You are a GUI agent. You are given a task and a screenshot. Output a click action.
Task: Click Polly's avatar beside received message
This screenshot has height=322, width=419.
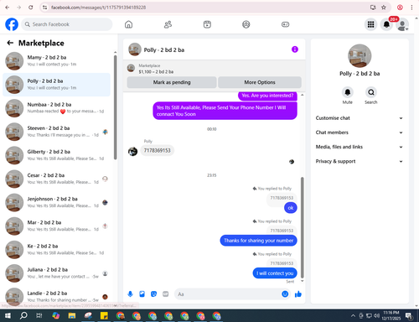(132, 151)
